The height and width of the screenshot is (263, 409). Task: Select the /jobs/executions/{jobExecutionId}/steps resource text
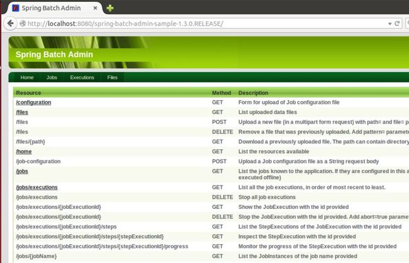click(66, 227)
